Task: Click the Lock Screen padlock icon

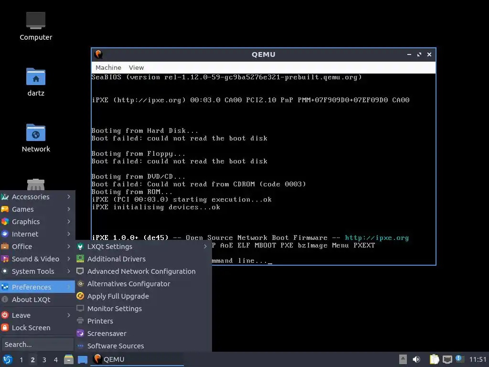Action: (x=5, y=327)
